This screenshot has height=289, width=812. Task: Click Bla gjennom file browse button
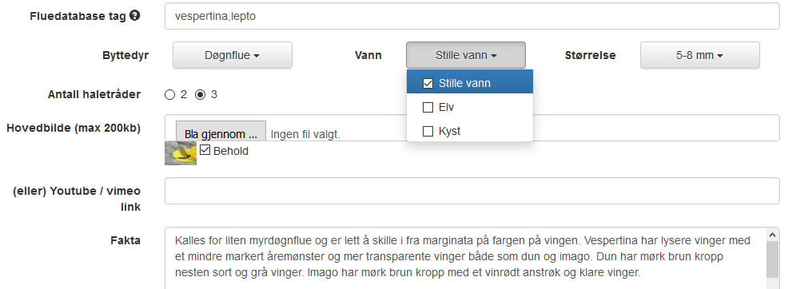coord(221,134)
